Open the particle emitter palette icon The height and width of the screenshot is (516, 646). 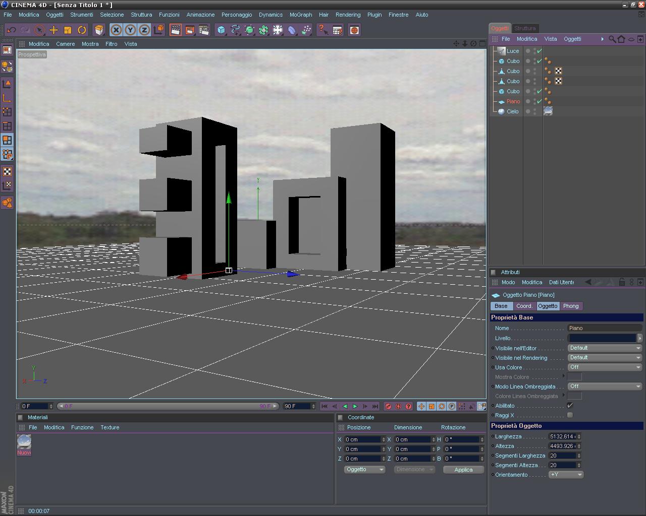[x=306, y=30]
